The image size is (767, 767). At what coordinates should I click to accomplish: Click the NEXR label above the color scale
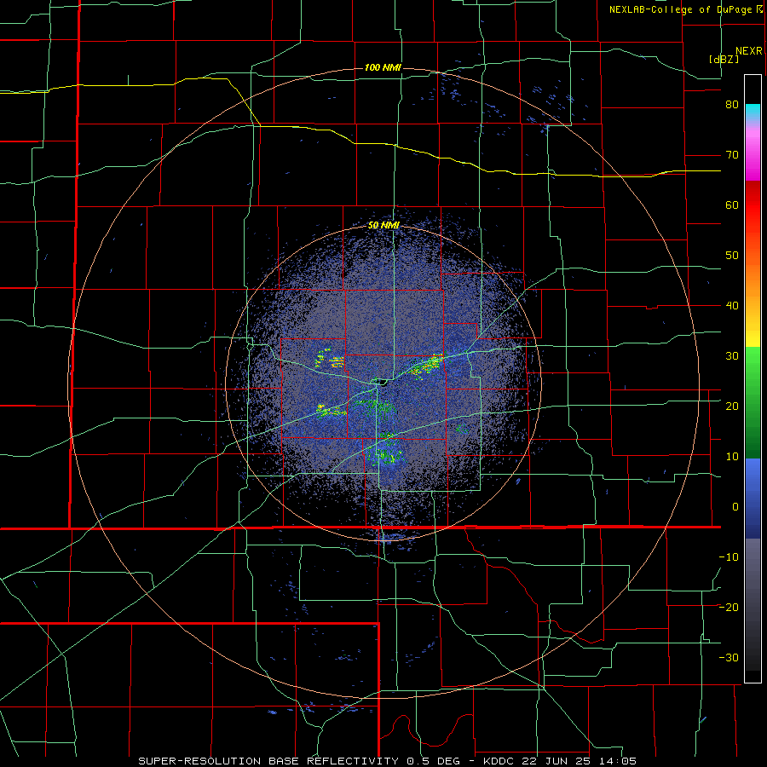click(749, 51)
